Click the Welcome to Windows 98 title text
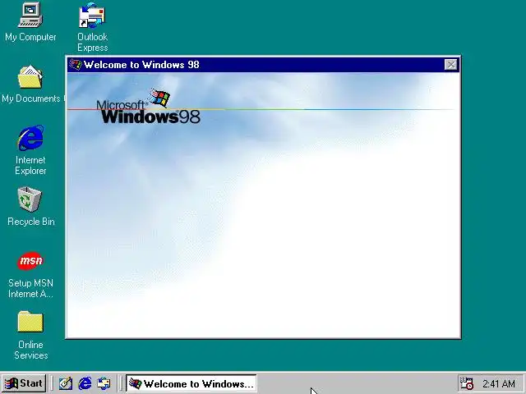Screen dimensions: 526x394 (x=141, y=65)
